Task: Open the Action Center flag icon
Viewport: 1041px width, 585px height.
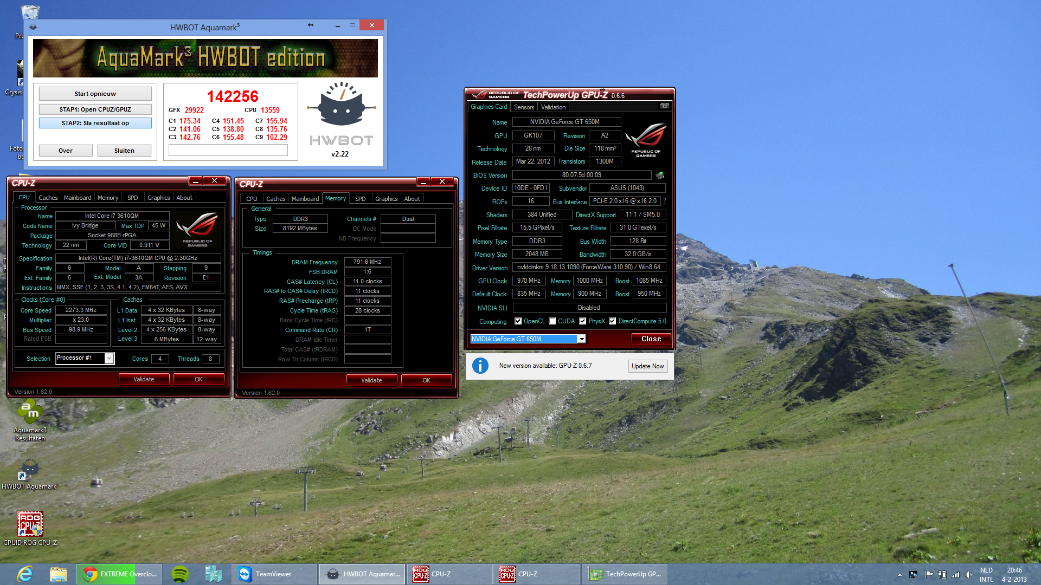Action: (x=929, y=575)
